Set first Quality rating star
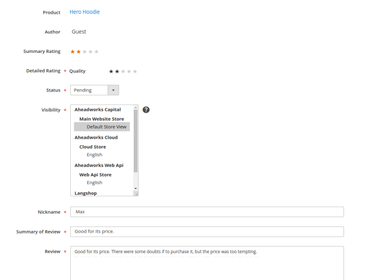 [111, 71]
